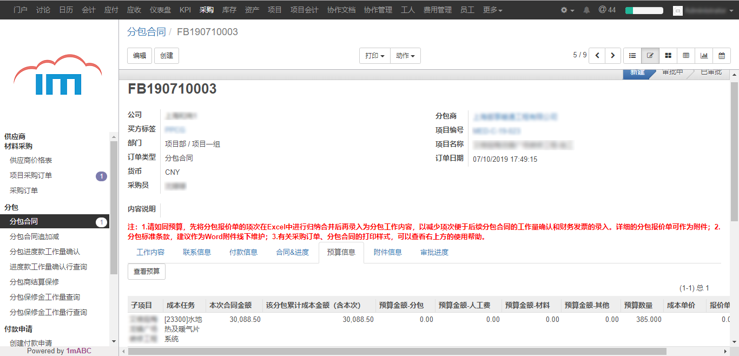Switch to list view
The width and height of the screenshot is (739, 356).
click(632, 56)
